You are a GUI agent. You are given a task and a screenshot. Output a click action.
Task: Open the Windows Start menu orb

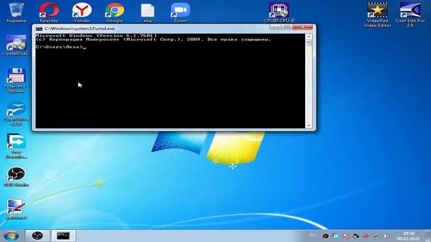pos(11,236)
